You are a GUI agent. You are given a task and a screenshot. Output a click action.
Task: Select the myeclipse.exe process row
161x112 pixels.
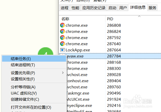tap(114, 105)
